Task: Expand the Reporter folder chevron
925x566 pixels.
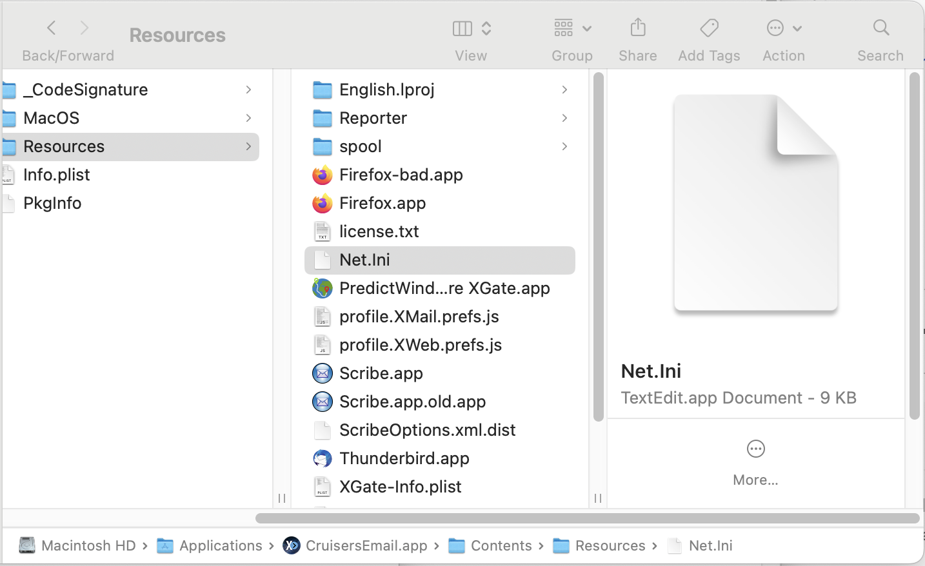Action: pyautogui.click(x=564, y=118)
